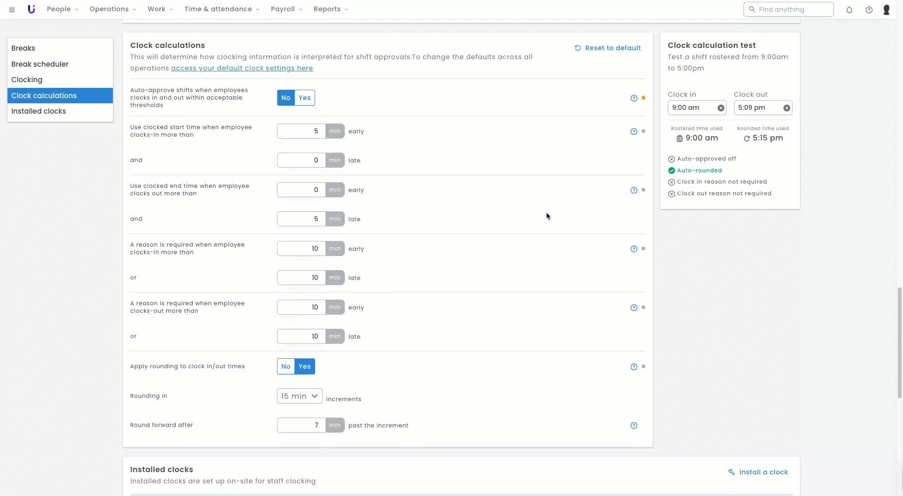Clear the Clock in time field
The height and width of the screenshot is (496, 903).
pyautogui.click(x=721, y=108)
